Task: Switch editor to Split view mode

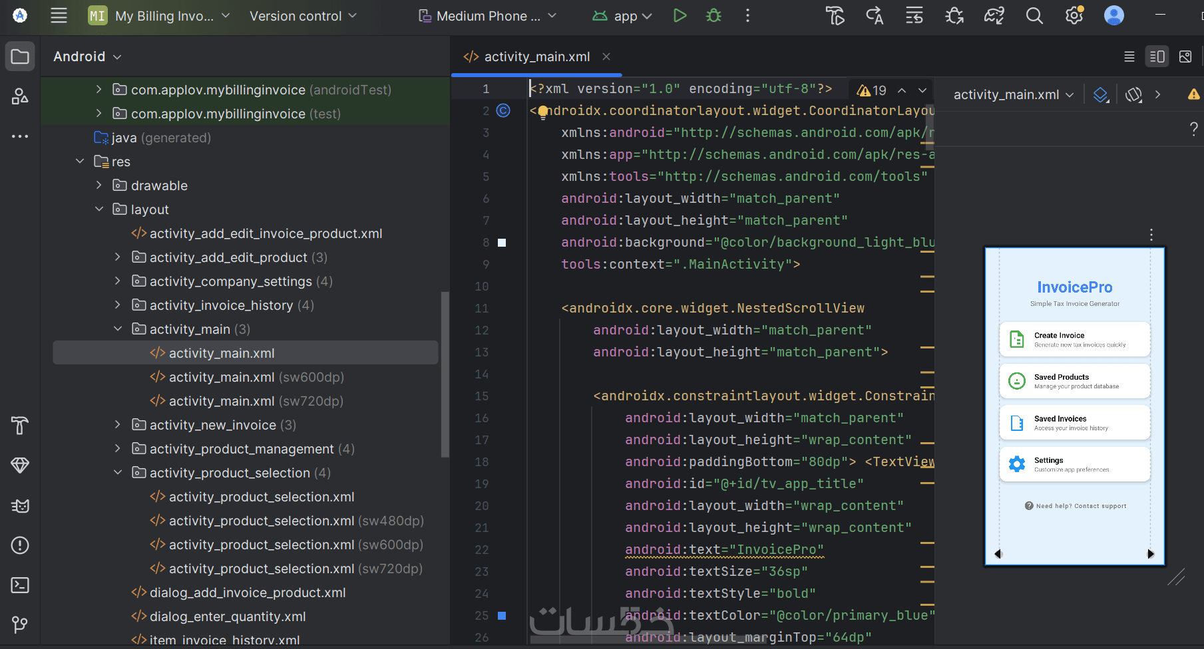Action: click(1157, 57)
